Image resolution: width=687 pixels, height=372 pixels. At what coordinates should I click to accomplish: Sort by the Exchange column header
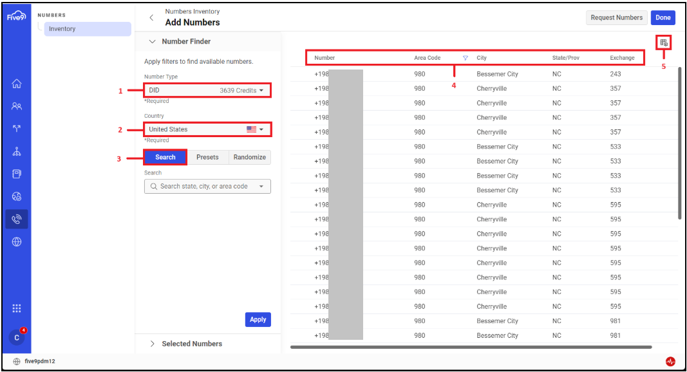coord(622,58)
